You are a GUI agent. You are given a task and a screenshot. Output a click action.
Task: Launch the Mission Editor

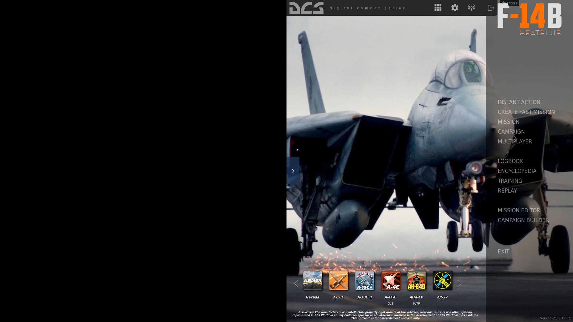pyautogui.click(x=519, y=210)
